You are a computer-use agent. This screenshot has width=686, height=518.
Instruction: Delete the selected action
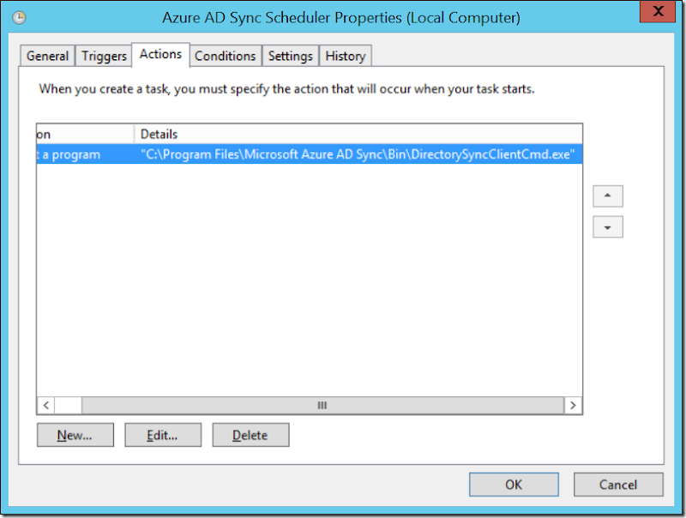click(x=250, y=435)
